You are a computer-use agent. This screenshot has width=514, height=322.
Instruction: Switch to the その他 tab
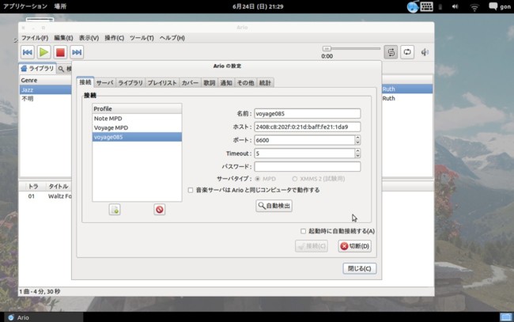pos(245,82)
